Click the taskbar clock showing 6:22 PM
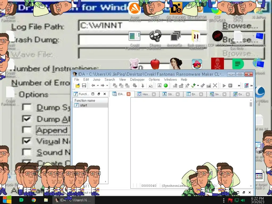 [257, 200]
